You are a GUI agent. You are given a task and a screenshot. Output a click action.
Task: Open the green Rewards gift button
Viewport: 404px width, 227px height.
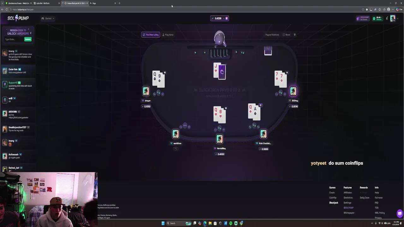click(x=377, y=18)
